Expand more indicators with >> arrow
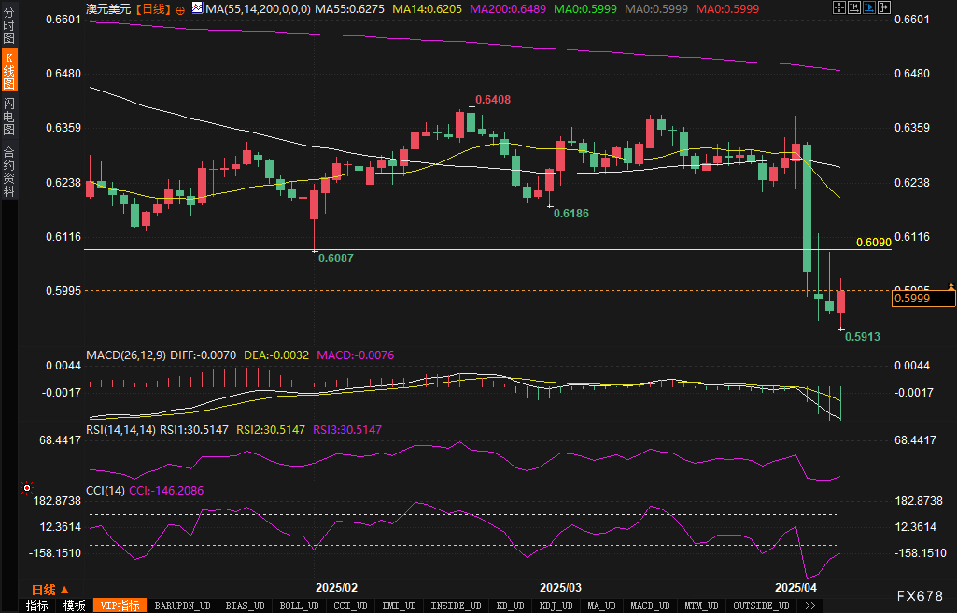 coord(810,606)
